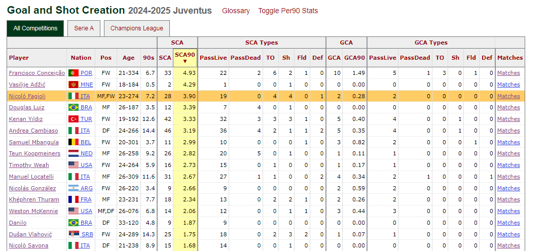This screenshot has height=251, width=548.
Task: Click the Montenegro flag next to MNE
Action: point(74,85)
